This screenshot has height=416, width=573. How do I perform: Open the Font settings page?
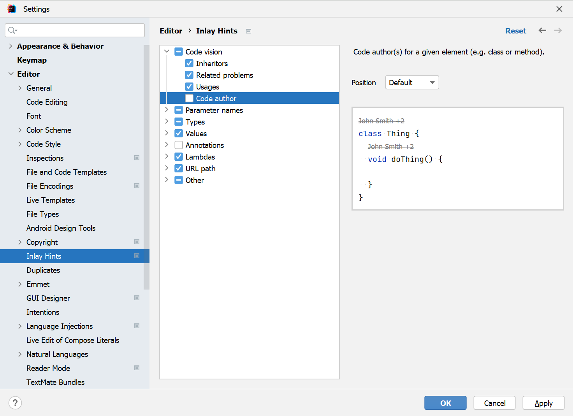(x=33, y=116)
